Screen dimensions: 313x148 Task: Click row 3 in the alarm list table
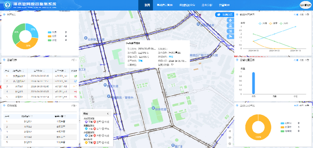click(40, 86)
